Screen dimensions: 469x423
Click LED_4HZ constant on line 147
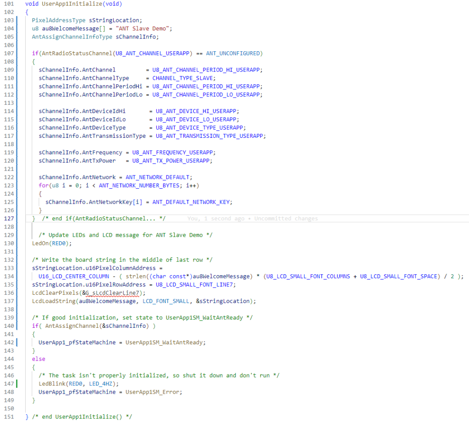100,384
